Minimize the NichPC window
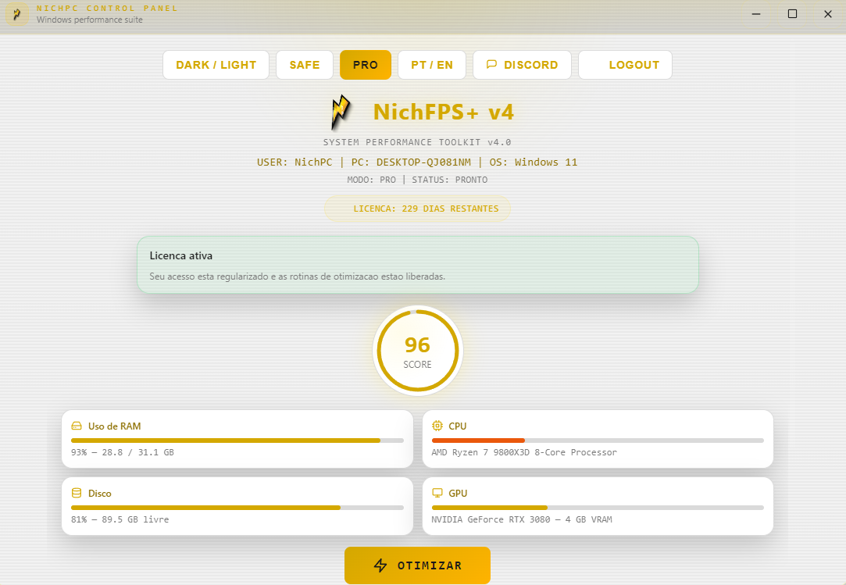 [x=756, y=14]
